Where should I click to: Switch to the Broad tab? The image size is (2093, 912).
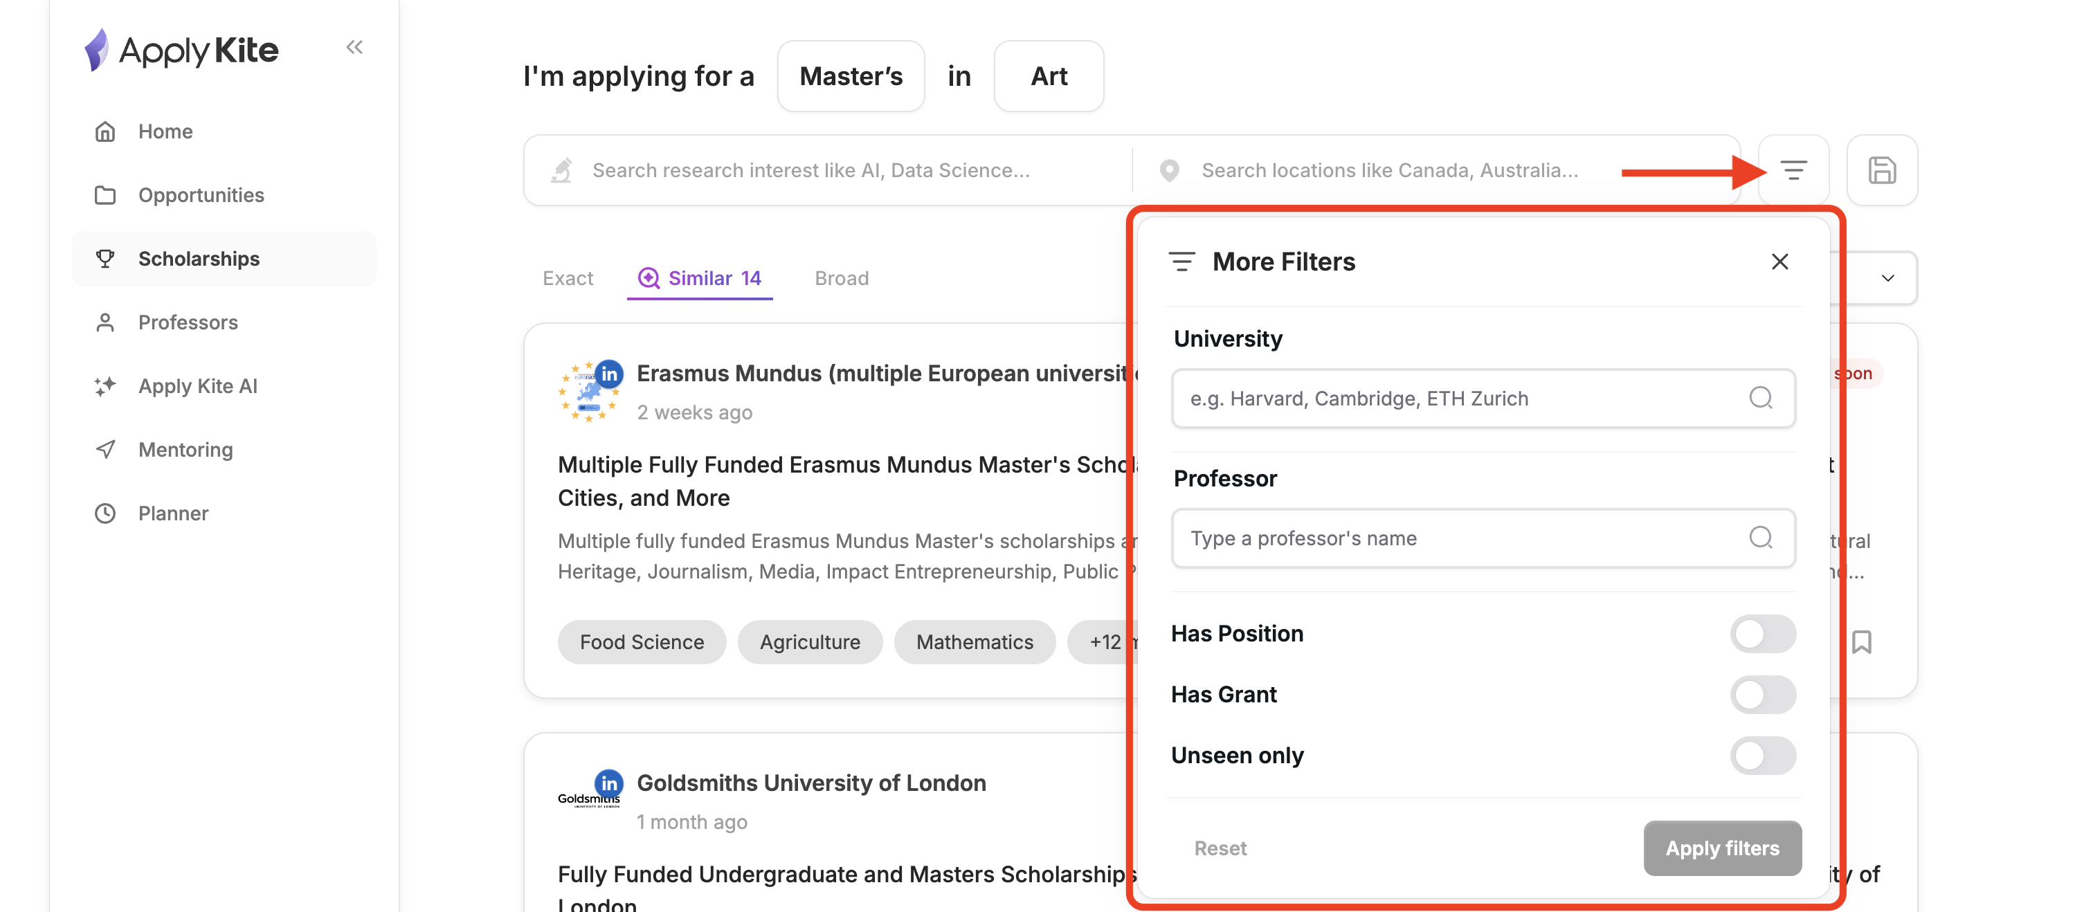pyautogui.click(x=841, y=279)
